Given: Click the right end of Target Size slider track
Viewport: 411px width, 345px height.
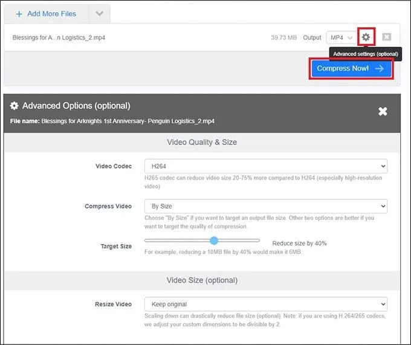Looking at the screenshot, I should click(x=258, y=240).
